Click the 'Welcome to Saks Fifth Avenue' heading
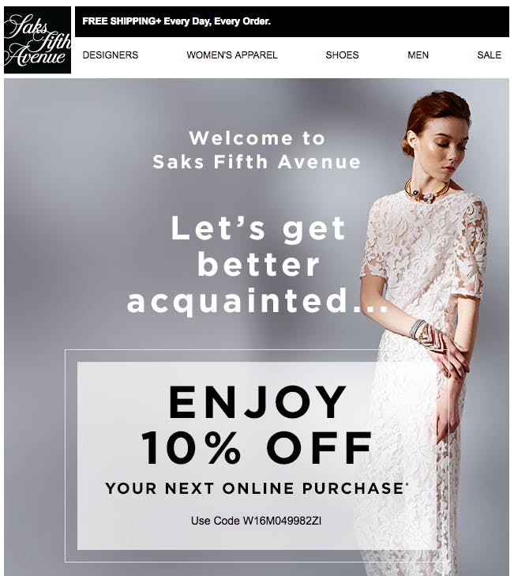 point(257,150)
